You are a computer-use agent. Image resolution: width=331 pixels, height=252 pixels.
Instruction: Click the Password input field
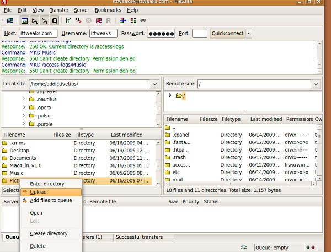click(x=161, y=33)
